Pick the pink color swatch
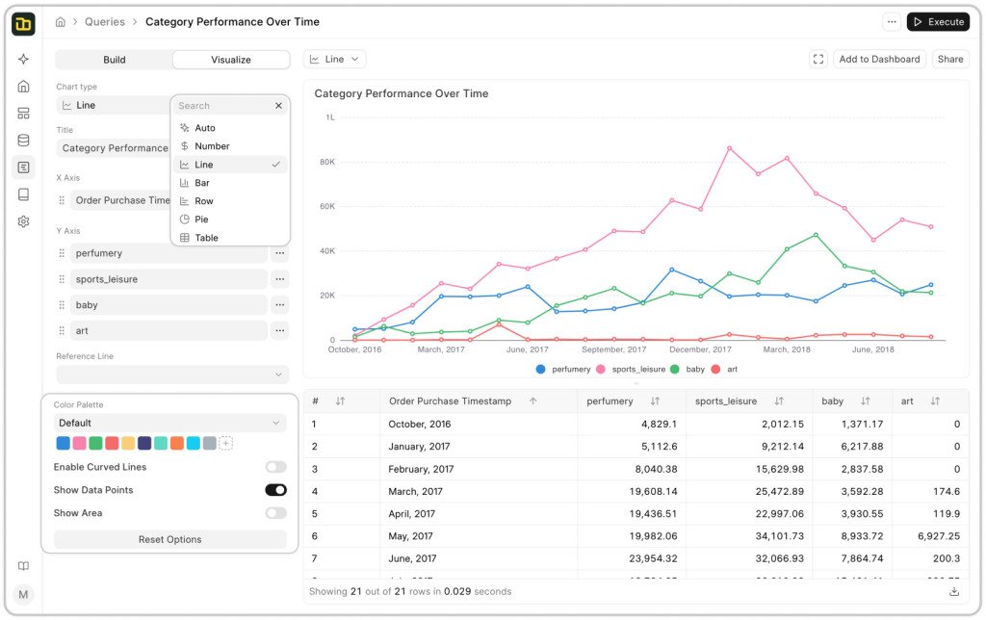 coord(79,444)
